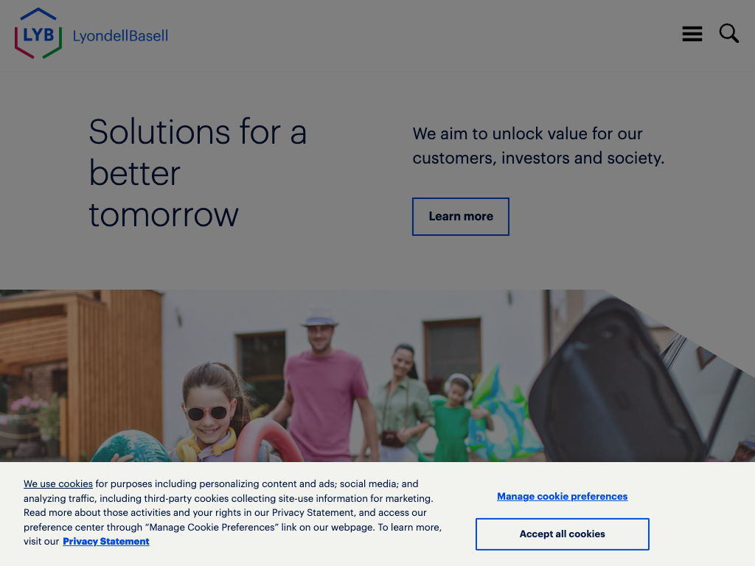Select the Solutions for a better tomorrow heading
The height and width of the screenshot is (566, 755).
point(198,173)
